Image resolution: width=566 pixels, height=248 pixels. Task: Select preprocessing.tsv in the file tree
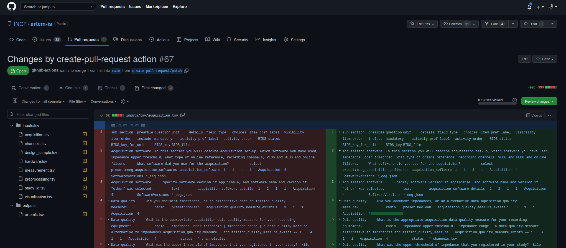[40, 179]
